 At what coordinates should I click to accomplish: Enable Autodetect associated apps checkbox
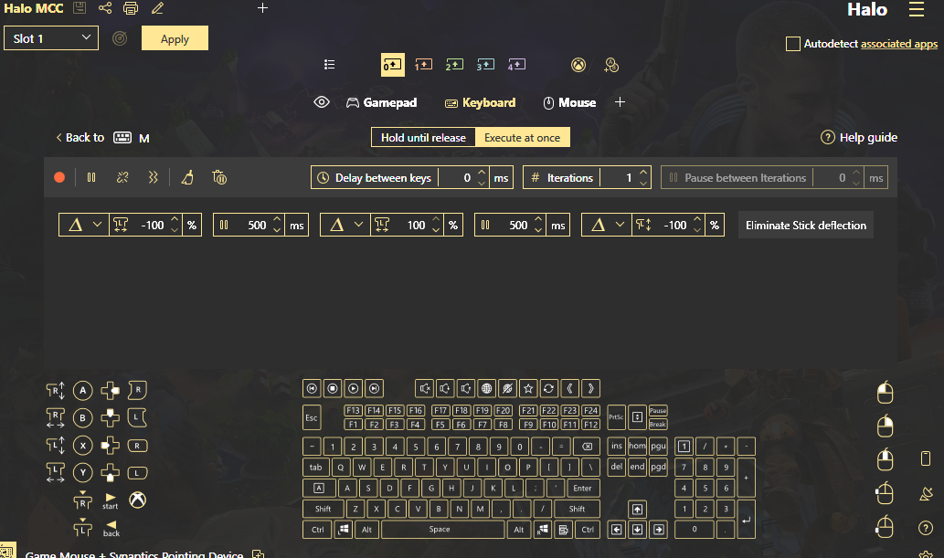coord(793,44)
